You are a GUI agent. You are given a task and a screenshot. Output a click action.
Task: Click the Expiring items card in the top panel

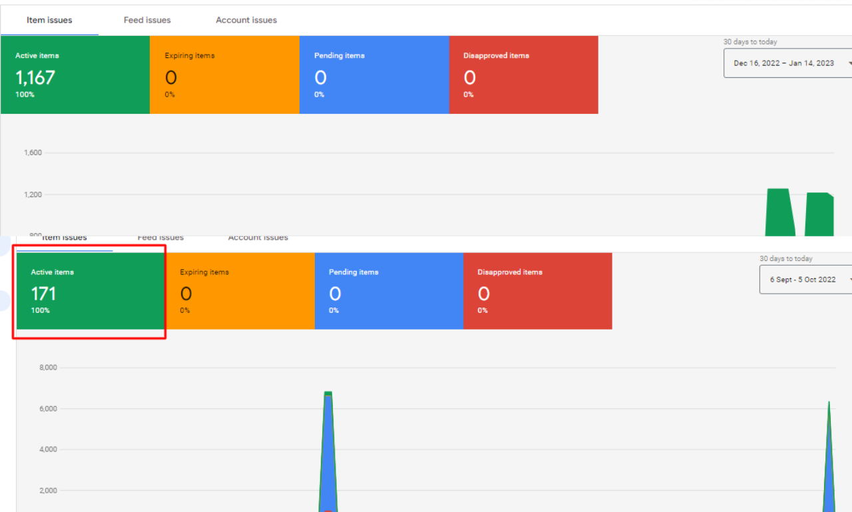tap(224, 75)
